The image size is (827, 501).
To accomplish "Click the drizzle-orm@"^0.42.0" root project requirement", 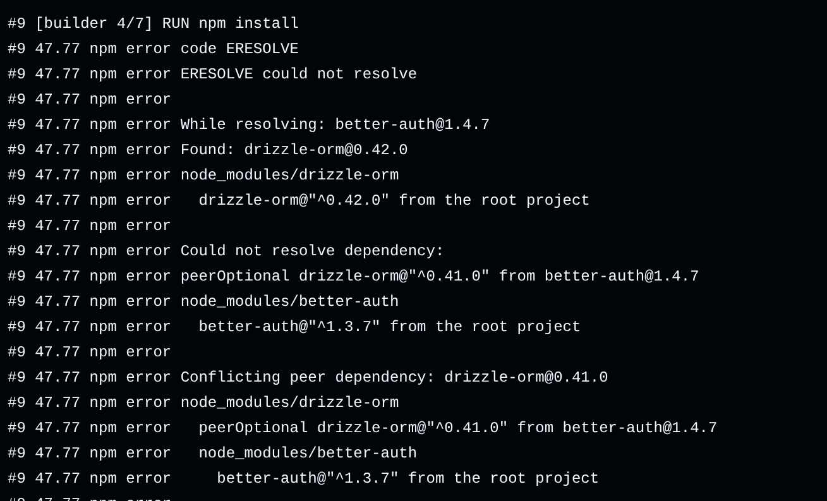I will click(294, 201).
